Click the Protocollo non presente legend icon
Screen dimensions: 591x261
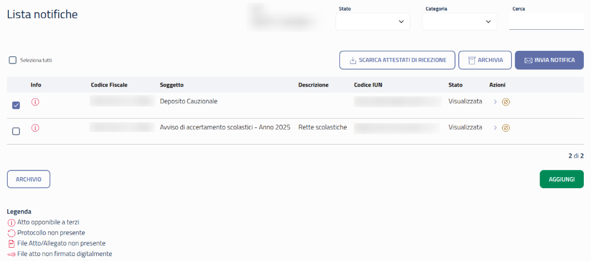11,233
